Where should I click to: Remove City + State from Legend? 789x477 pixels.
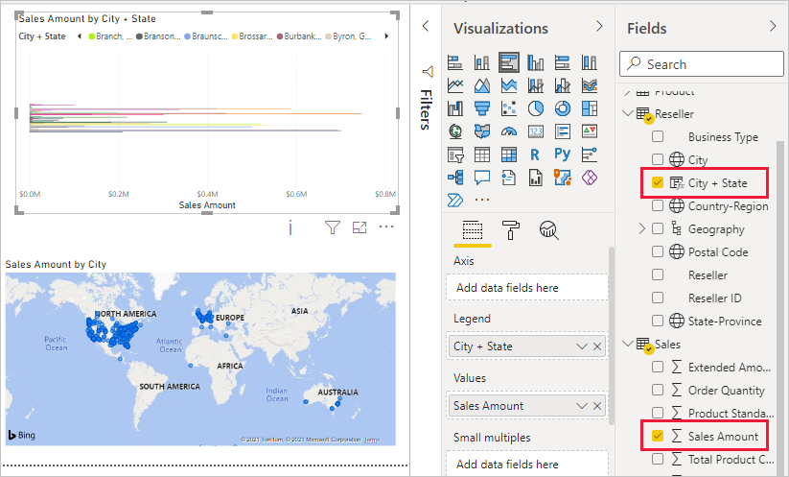[x=597, y=346]
